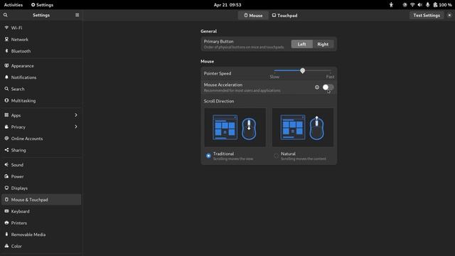455x256 pixels.
Task: Click the Sharing icon
Action: click(x=6, y=150)
